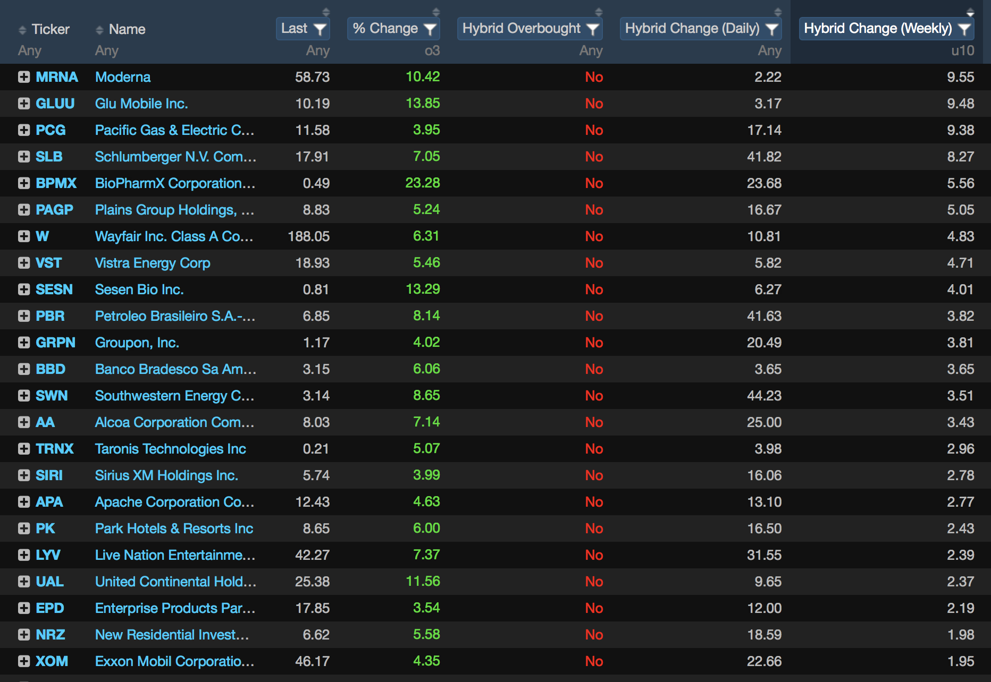
Task: Click plus icon on AA row
Action: click(23, 422)
